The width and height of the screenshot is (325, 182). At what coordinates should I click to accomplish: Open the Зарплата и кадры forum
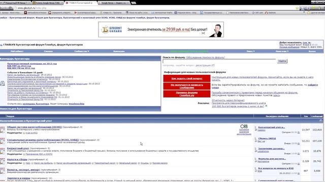(x=18, y=178)
